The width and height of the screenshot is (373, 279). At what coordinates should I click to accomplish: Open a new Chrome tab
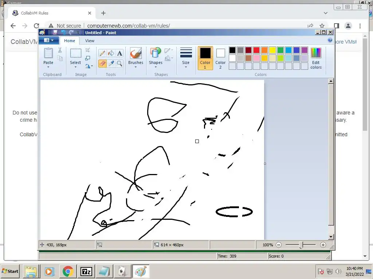[103, 13]
